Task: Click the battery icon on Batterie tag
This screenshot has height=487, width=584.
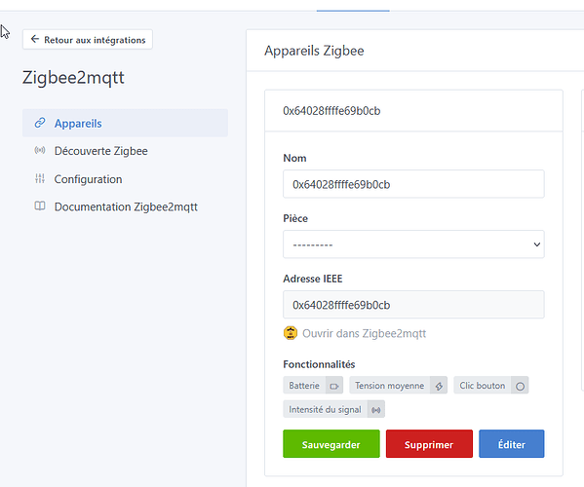Action: pyautogui.click(x=334, y=386)
